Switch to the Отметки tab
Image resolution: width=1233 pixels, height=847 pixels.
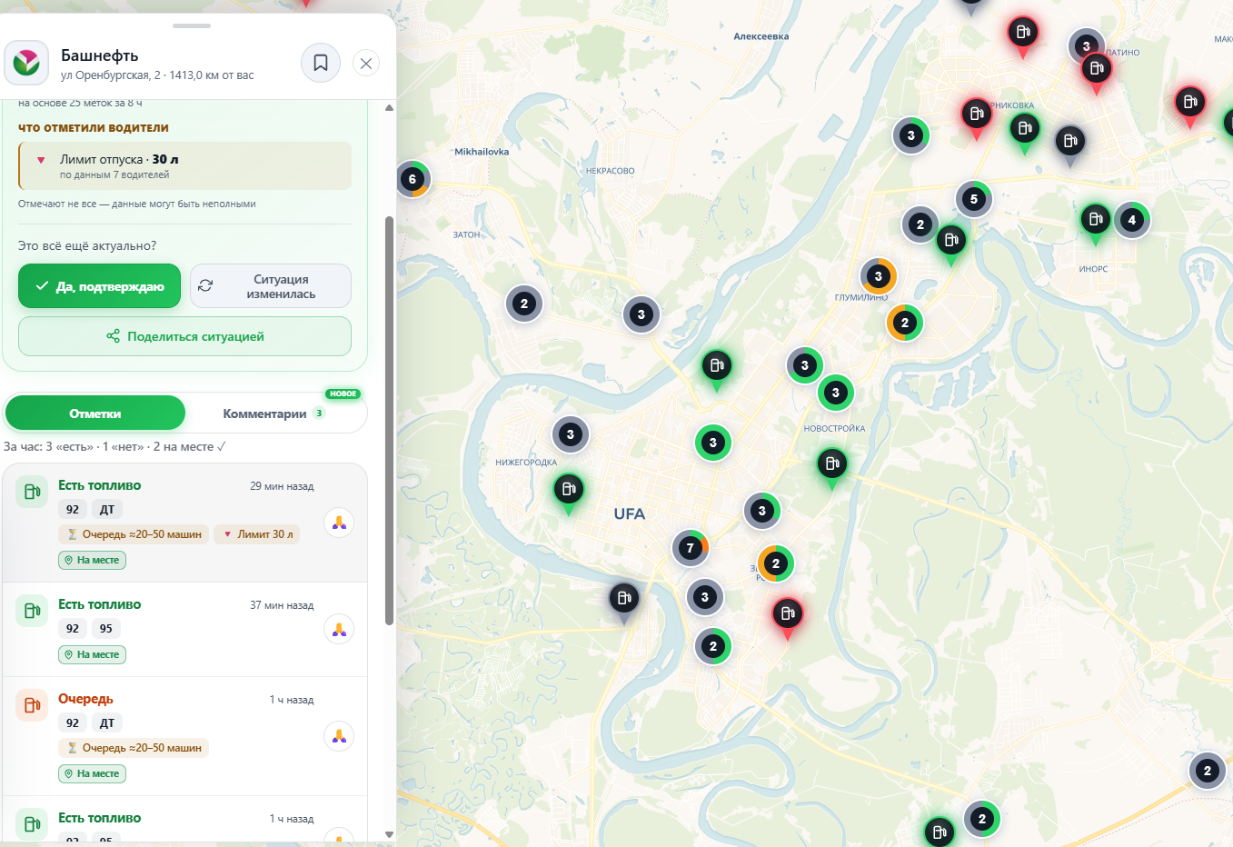[95, 414]
